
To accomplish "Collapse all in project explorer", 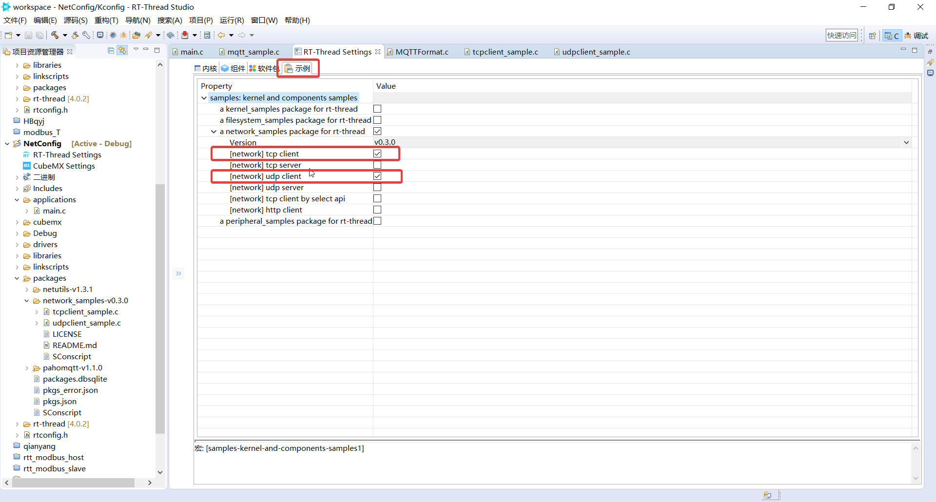I will (x=111, y=50).
